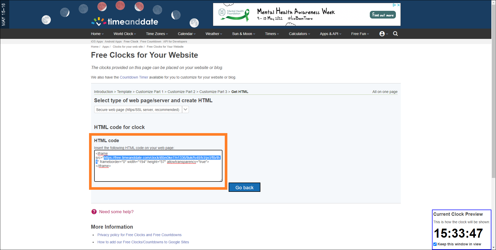Click Find out more ad button
Screen dimensions: 496x250
[x=383, y=15]
